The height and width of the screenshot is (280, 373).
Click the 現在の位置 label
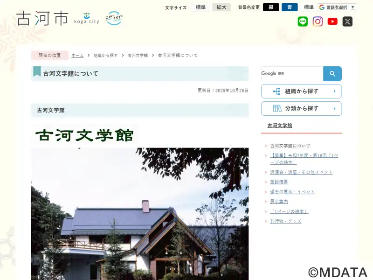point(50,55)
